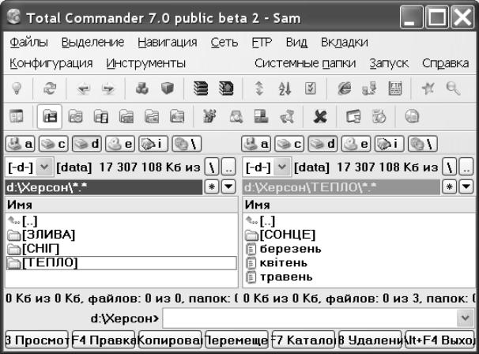Click the vertical up-down arrows icon
The image size is (479, 354).
coord(259,88)
